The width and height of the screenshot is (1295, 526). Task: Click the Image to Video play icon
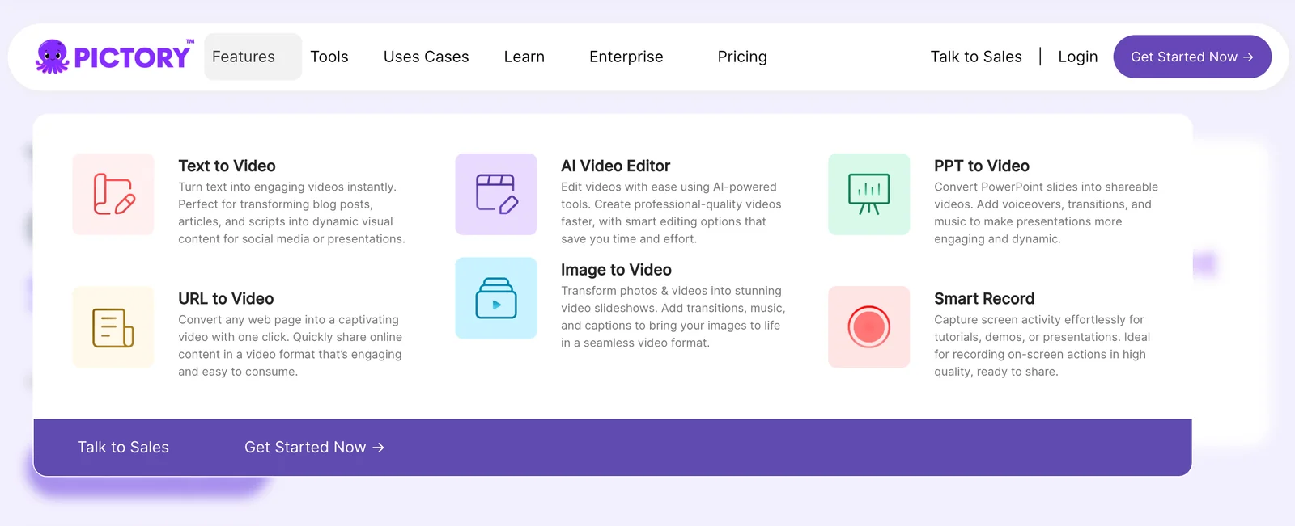(496, 298)
